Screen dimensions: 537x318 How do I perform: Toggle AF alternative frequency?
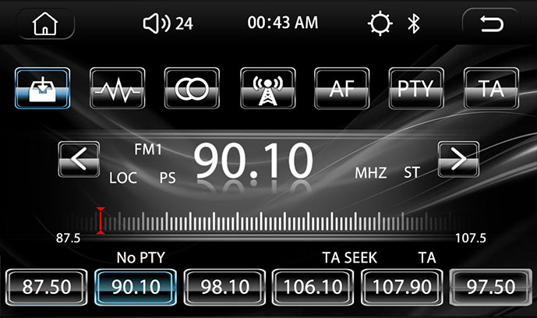point(342,88)
